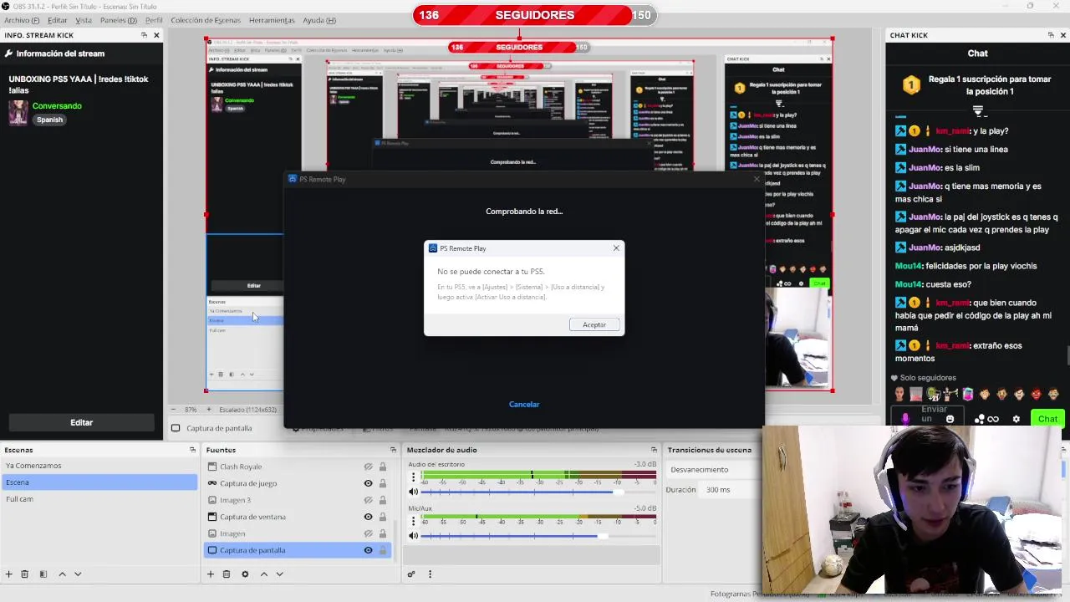Select Ya Comenzamos scene
The image size is (1070, 602).
[x=99, y=466]
